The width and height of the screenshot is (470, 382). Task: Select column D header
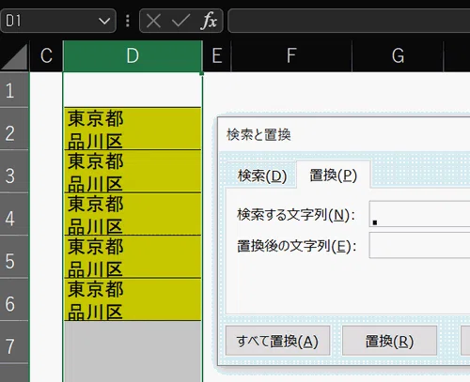133,56
